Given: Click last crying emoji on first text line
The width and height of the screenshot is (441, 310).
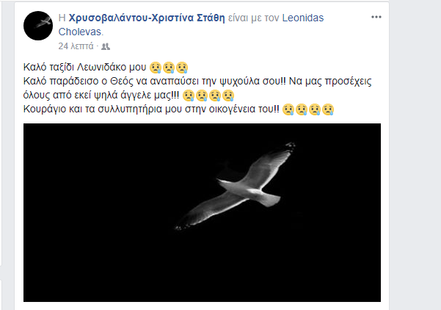Looking at the screenshot, I should 182,68.
